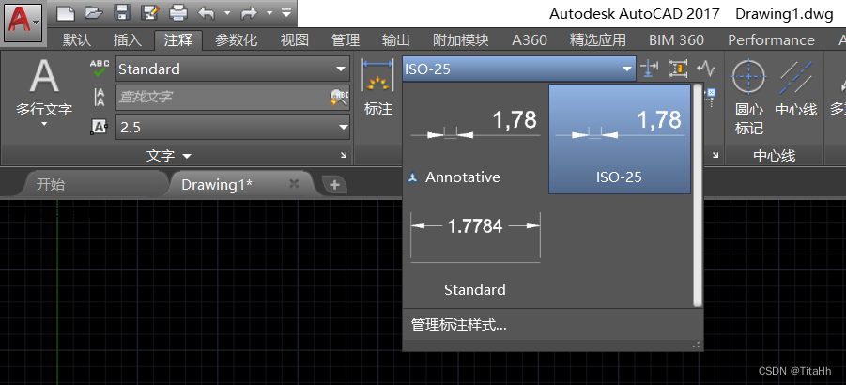Image resolution: width=846 pixels, height=385 pixels.
Task: Undo the last action
Action: tap(207, 12)
